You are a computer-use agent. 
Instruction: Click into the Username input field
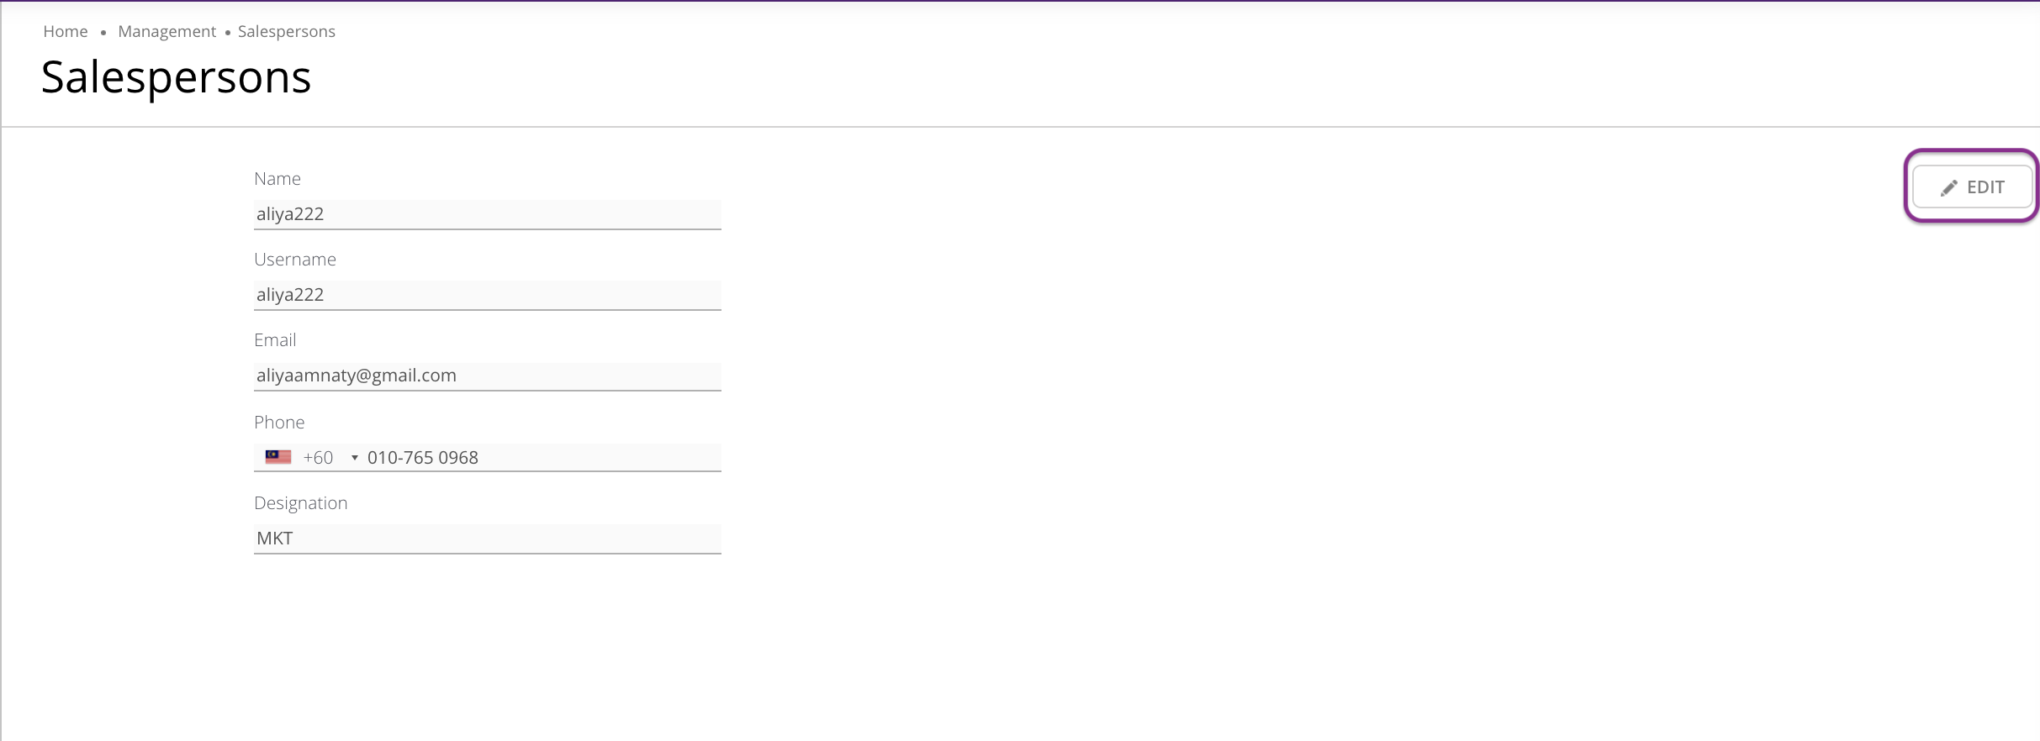tap(487, 295)
